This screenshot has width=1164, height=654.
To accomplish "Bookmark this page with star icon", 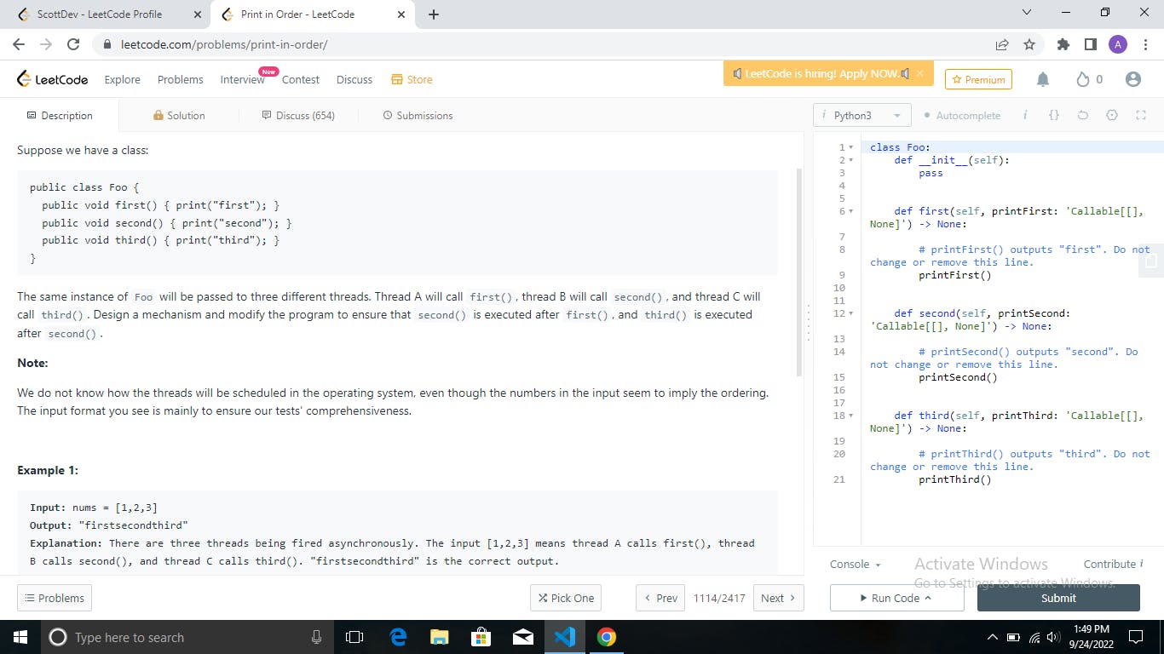I will click(x=1029, y=44).
